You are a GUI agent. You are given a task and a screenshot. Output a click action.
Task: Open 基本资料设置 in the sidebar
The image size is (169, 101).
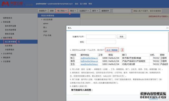pos(11,26)
